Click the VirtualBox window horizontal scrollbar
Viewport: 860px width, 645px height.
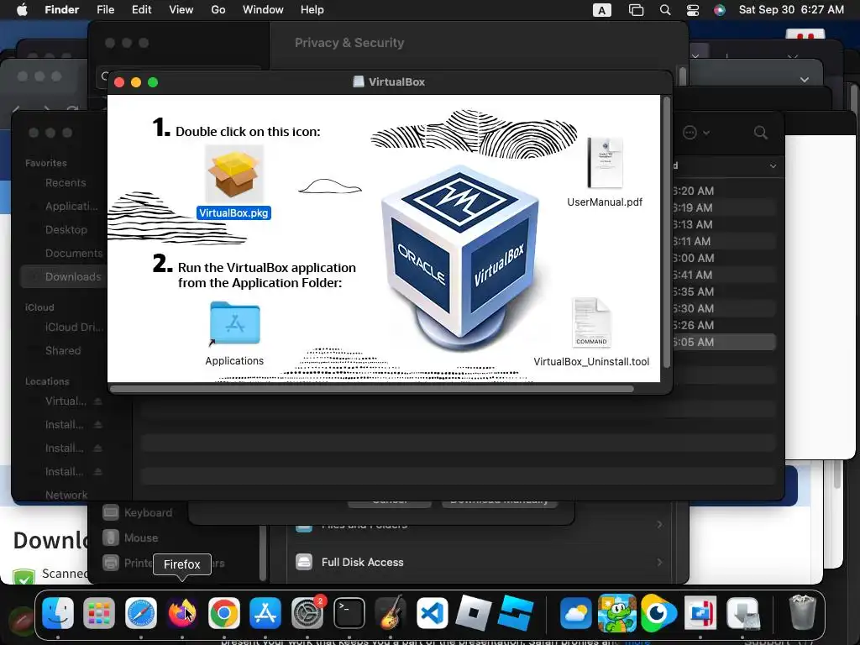372,389
